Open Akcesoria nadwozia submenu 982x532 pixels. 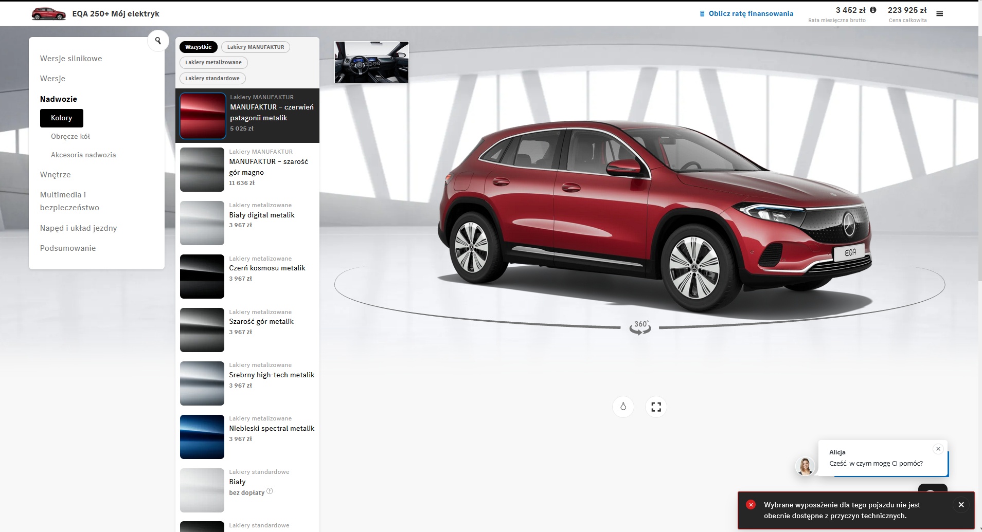click(83, 155)
